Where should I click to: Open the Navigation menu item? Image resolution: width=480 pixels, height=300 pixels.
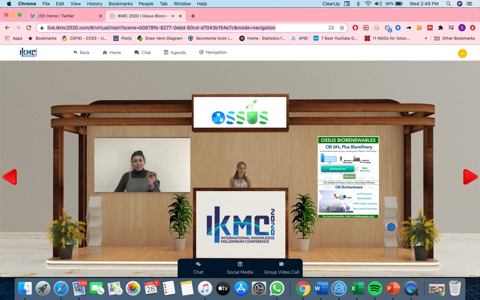(213, 52)
